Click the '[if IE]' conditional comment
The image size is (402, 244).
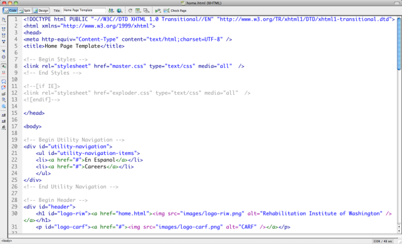coord(41,86)
